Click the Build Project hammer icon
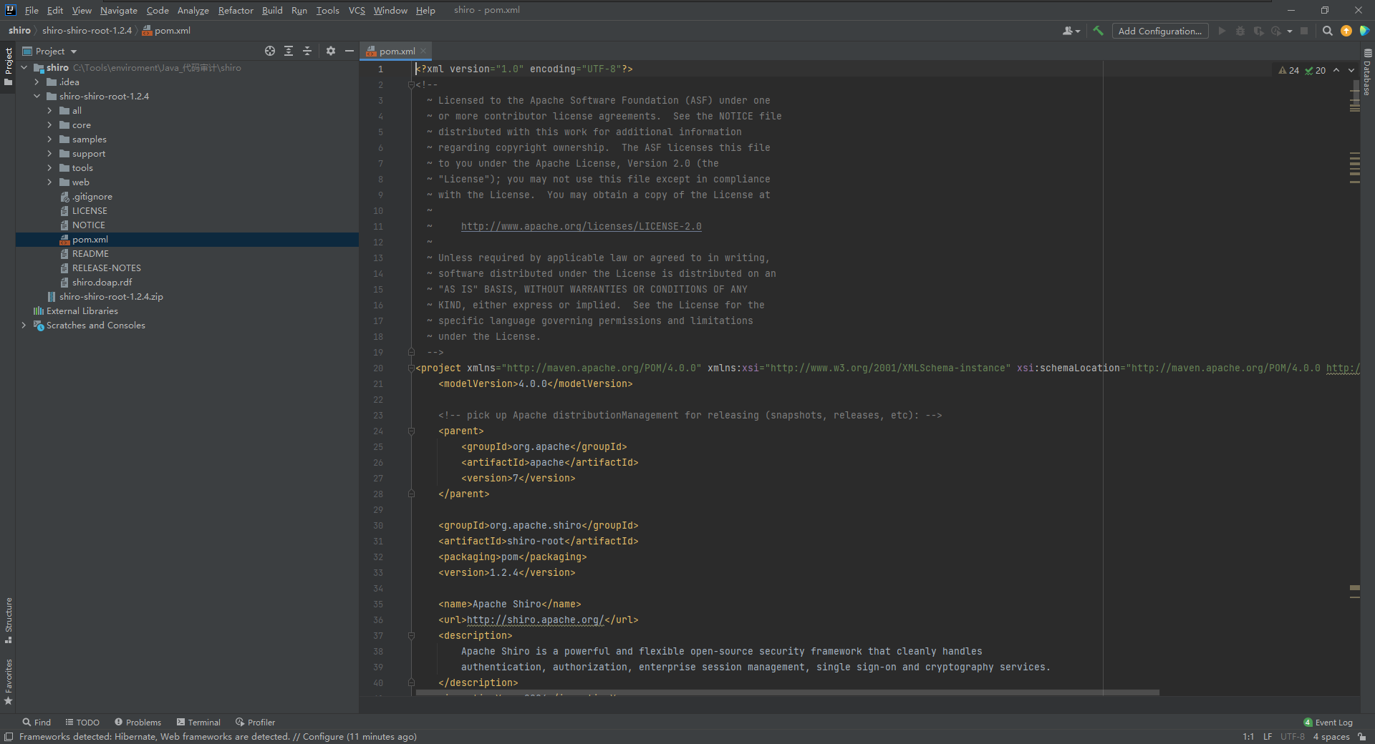Viewport: 1375px width, 744px height. click(1098, 31)
